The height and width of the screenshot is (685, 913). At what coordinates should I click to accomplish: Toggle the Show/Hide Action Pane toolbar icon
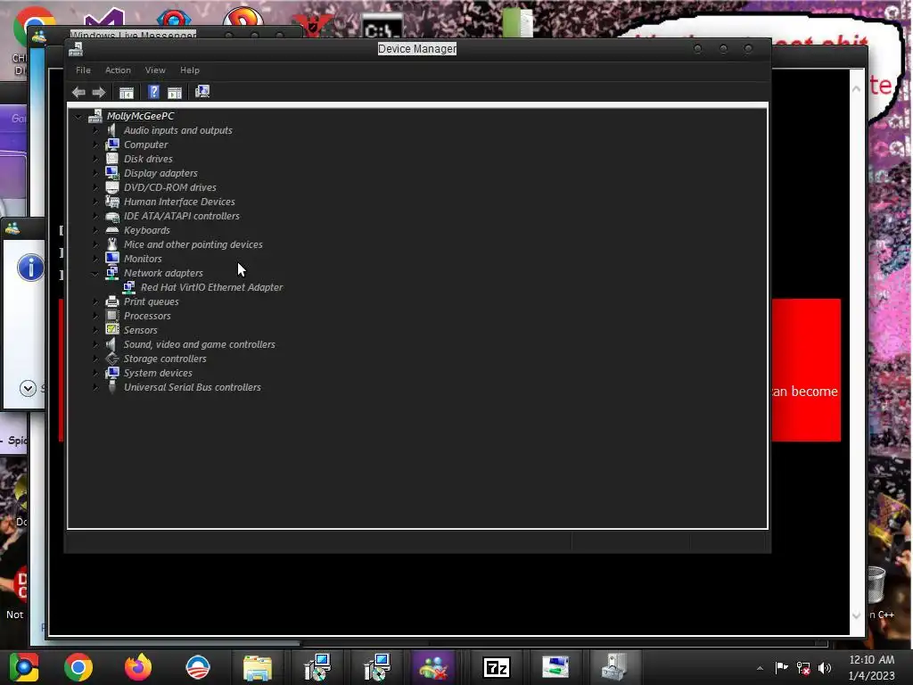[x=174, y=92]
